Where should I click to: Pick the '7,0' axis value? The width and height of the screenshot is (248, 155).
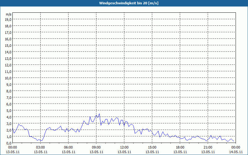pyautogui.click(x=9, y=98)
